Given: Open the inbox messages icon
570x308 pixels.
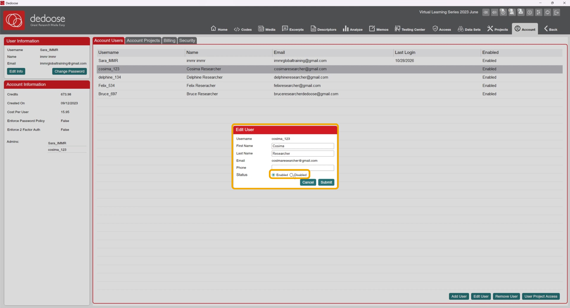Looking at the screenshot, I should pos(521,12).
